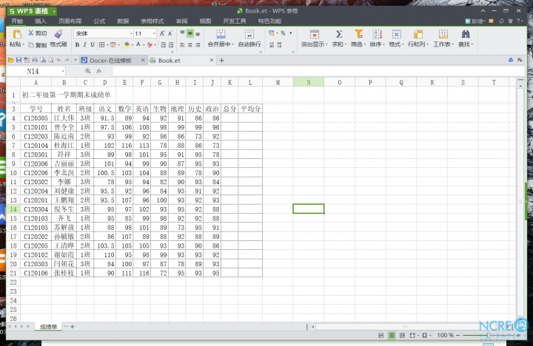The height and width of the screenshot is (346, 533).
Task: Click the Merge and Center icon
Action: (x=221, y=34)
